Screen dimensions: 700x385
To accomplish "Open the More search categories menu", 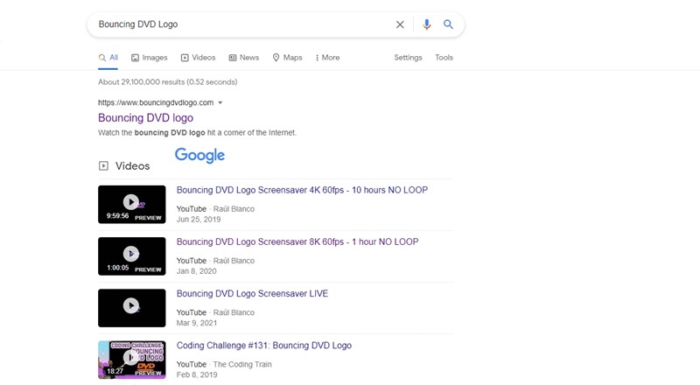I will [x=327, y=58].
